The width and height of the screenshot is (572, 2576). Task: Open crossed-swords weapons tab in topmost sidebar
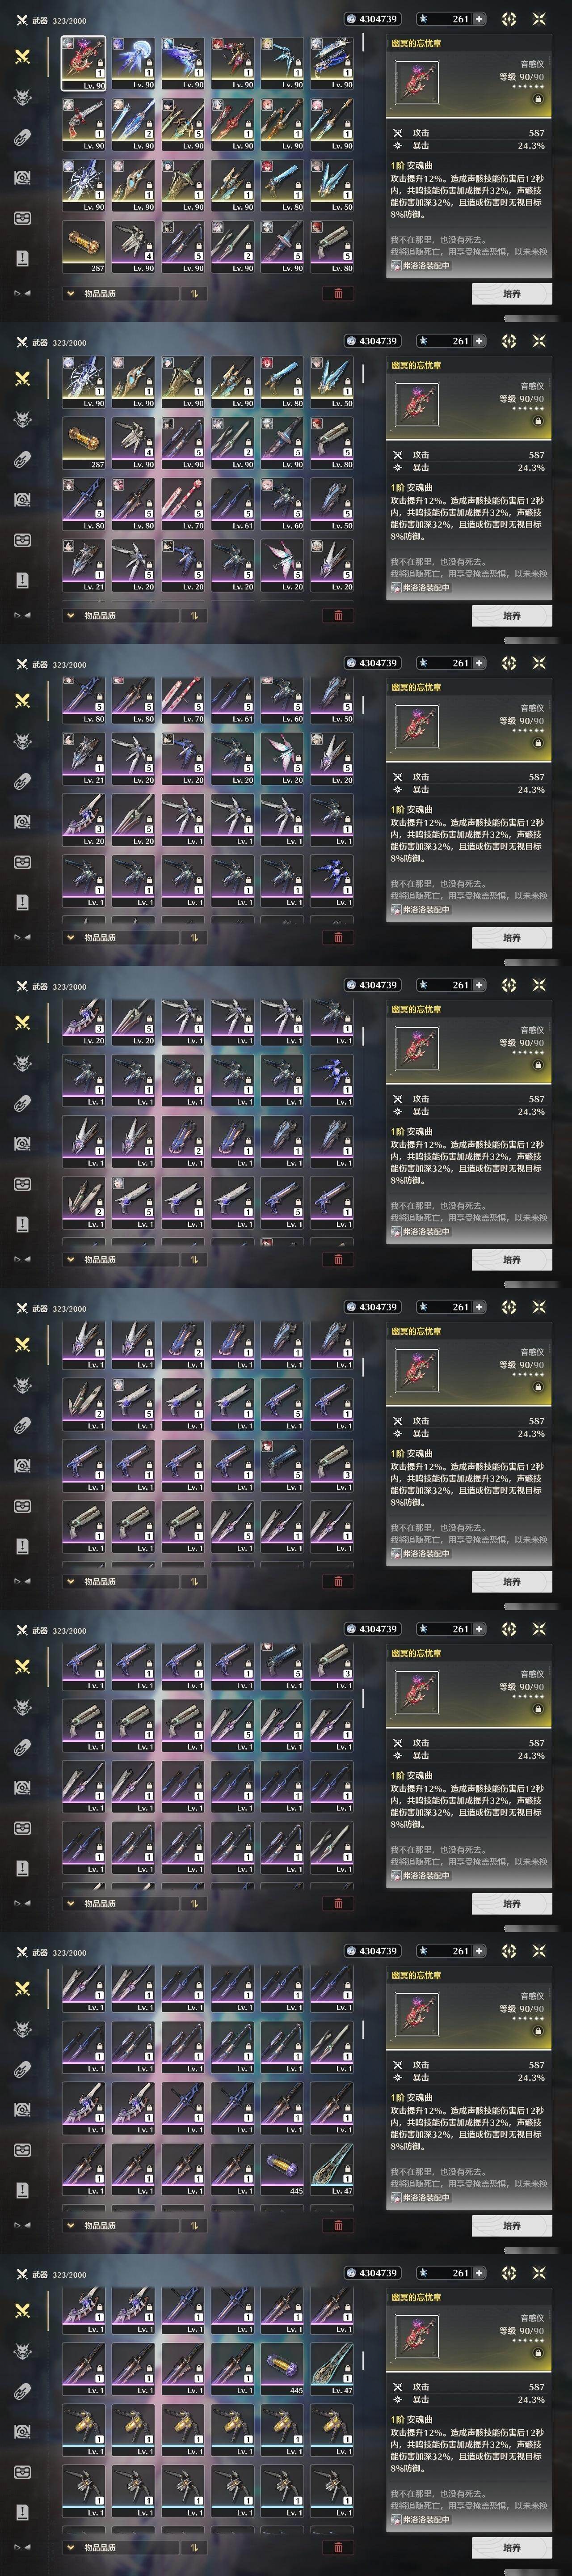click(22, 56)
